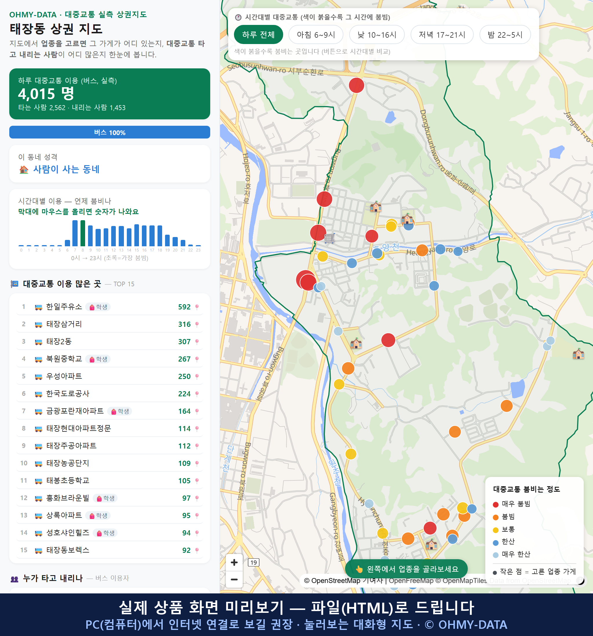Click house icon beside 사람이 사는 동네

coord(24,170)
